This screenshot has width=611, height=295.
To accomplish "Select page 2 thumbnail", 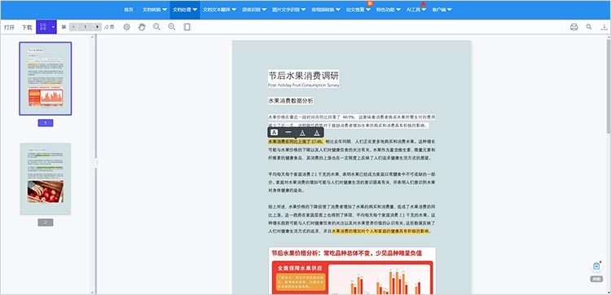I will click(x=46, y=178).
